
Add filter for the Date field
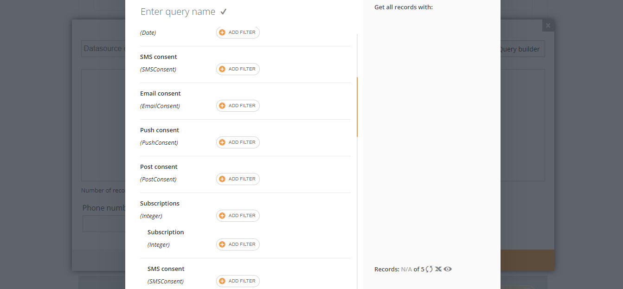coord(238,32)
